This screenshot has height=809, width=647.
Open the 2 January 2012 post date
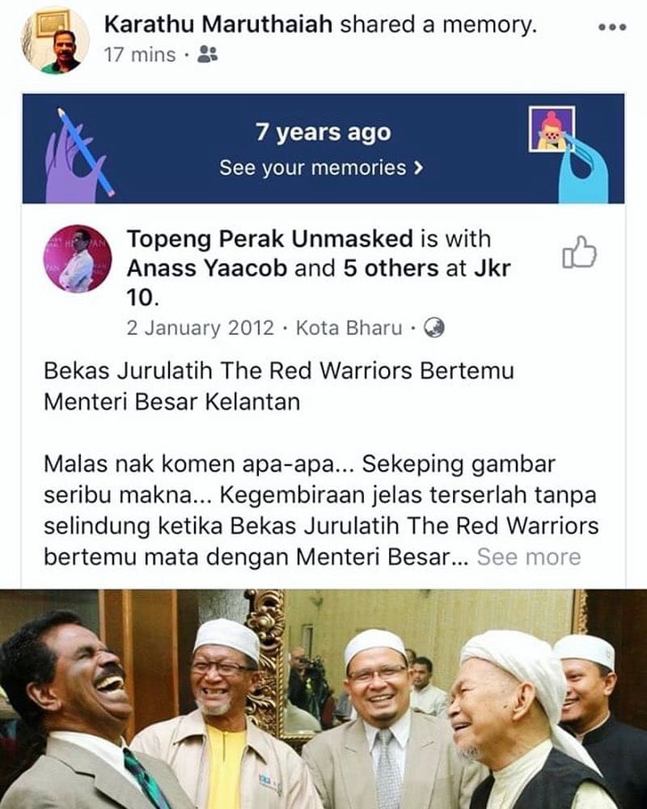point(201,328)
